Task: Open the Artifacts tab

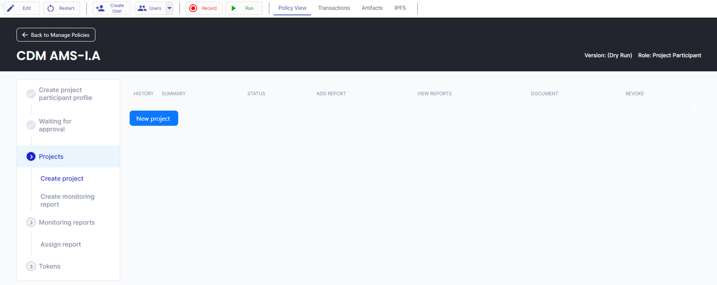Action: [x=372, y=8]
